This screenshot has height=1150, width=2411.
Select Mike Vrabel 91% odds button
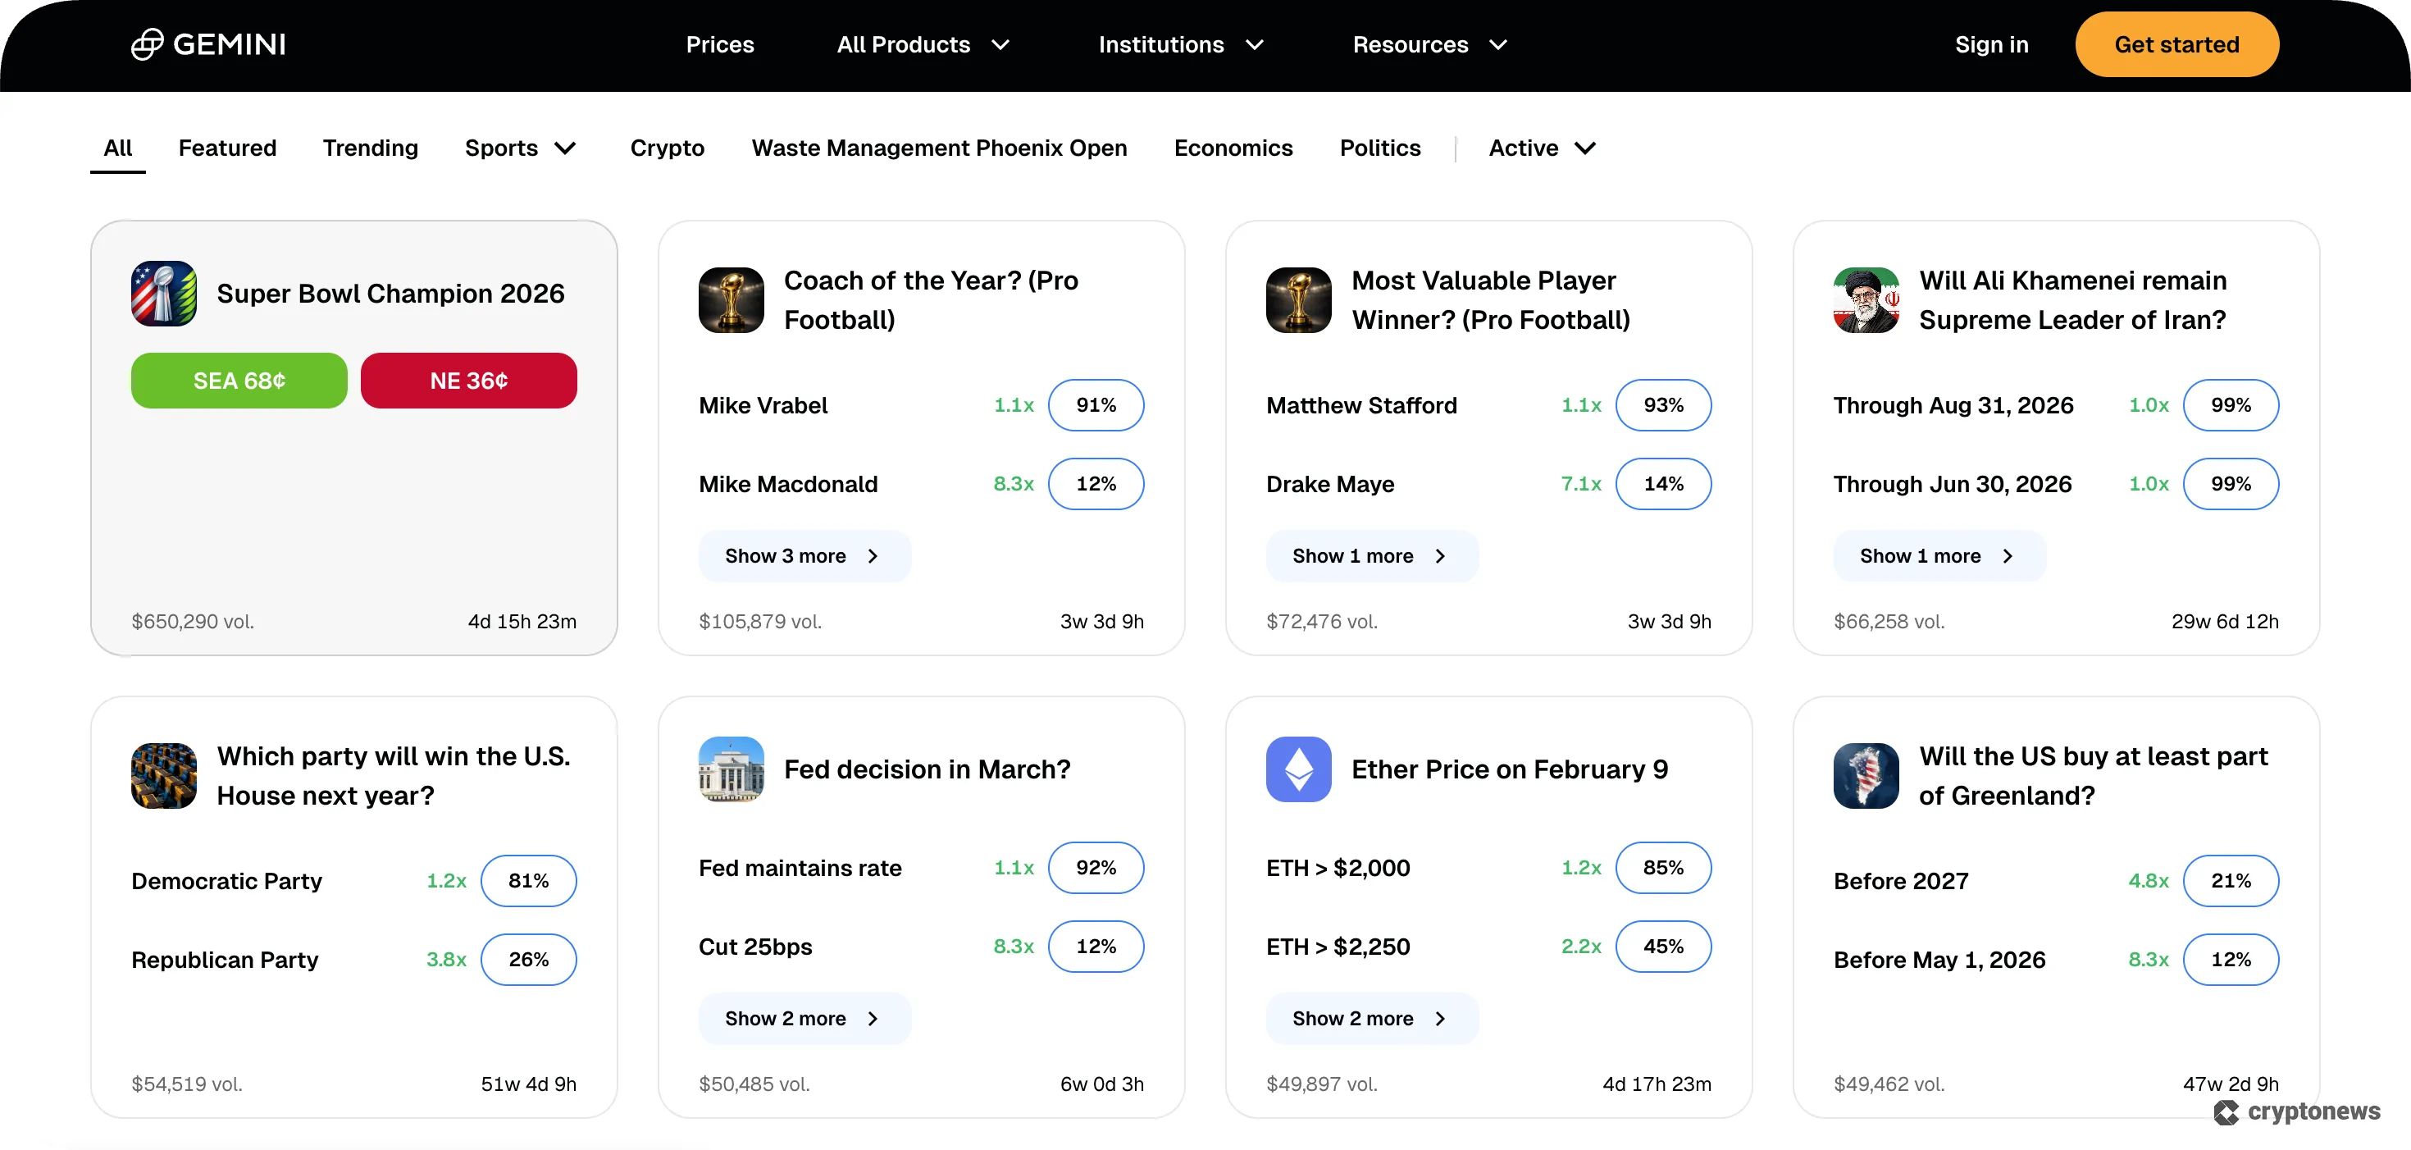[x=1095, y=405]
